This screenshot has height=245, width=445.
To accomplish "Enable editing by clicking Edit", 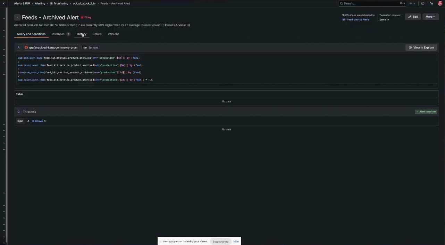I will (x=413, y=16).
